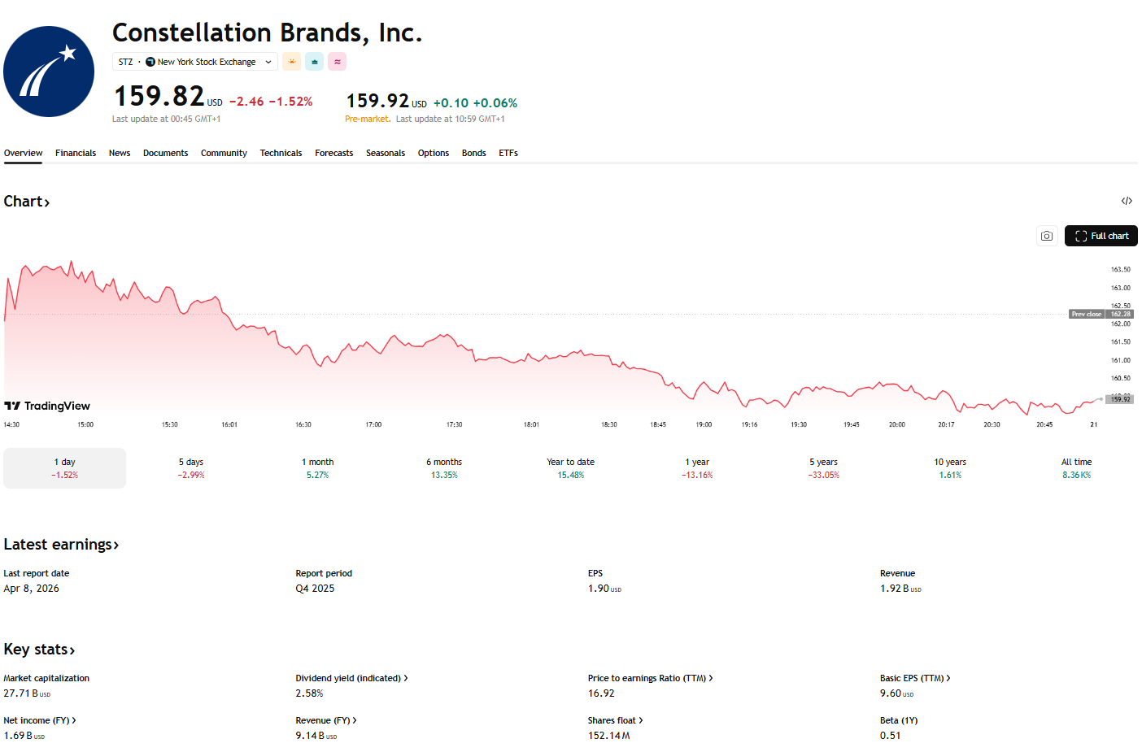This screenshot has height=752, width=1142.
Task: Click the Market capitalization value 27.71 B
Action: point(27,693)
